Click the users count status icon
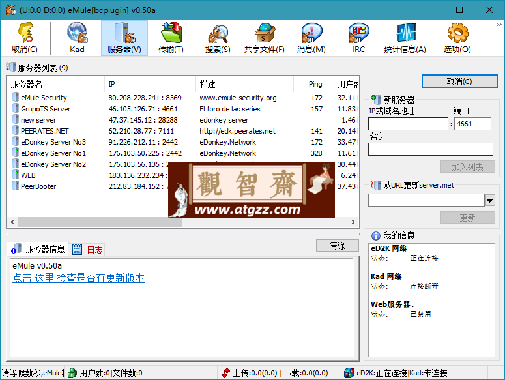505x380 pixels. click(72, 373)
